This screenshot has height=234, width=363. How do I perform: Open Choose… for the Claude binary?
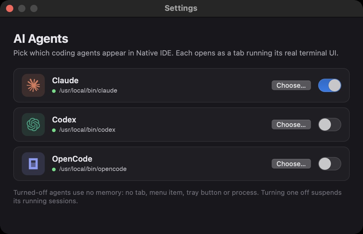(291, 85)
